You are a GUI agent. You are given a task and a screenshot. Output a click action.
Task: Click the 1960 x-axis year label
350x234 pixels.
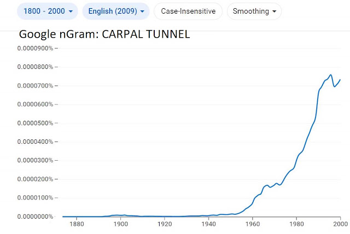[x=253, y=224]
